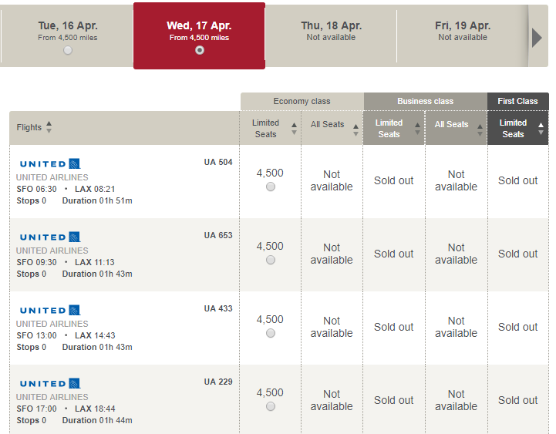Sort Business All Seats column
Screen dimensions: 556x434
click(480, 130)
